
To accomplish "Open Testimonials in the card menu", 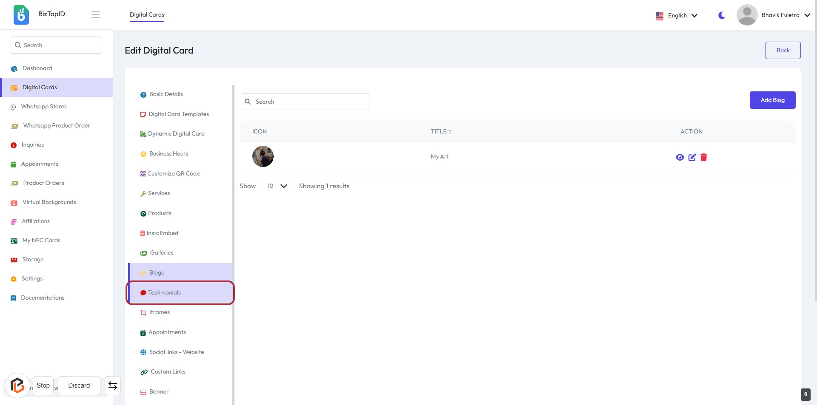I will click(x=164, y=293).
